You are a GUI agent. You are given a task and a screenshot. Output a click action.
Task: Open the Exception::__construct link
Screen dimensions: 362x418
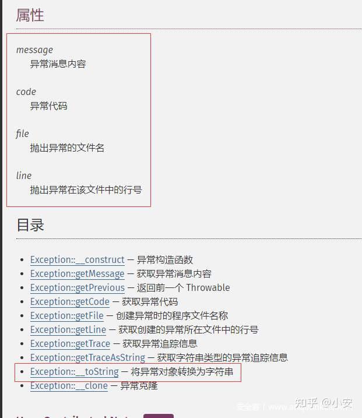click(x=78, y=259)
